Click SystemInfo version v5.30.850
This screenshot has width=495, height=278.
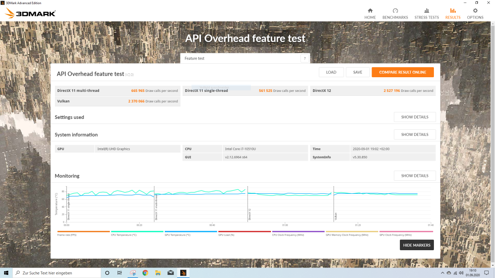tap(360, 158)
